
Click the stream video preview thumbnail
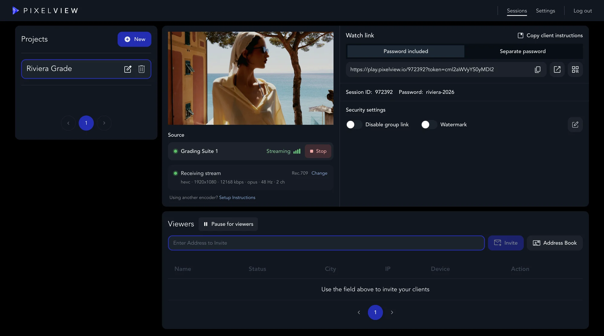(x=251, y=78)
